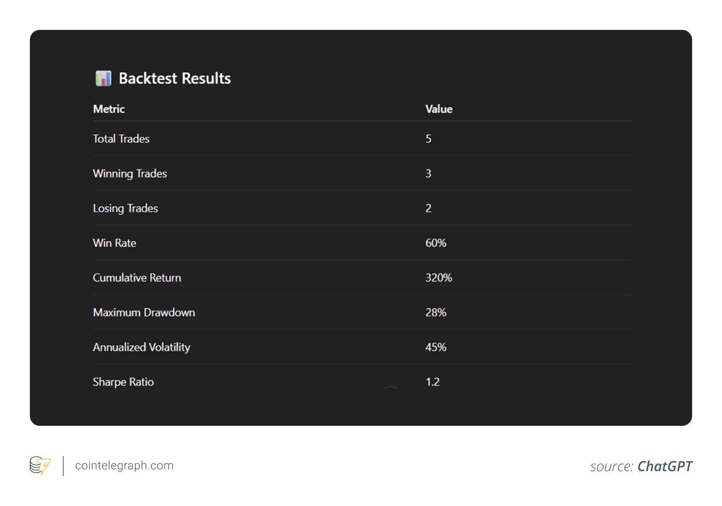Click the Annualized Volatility row label
Image resolution: width=722 pixels, height=506 pixels.
141,347
